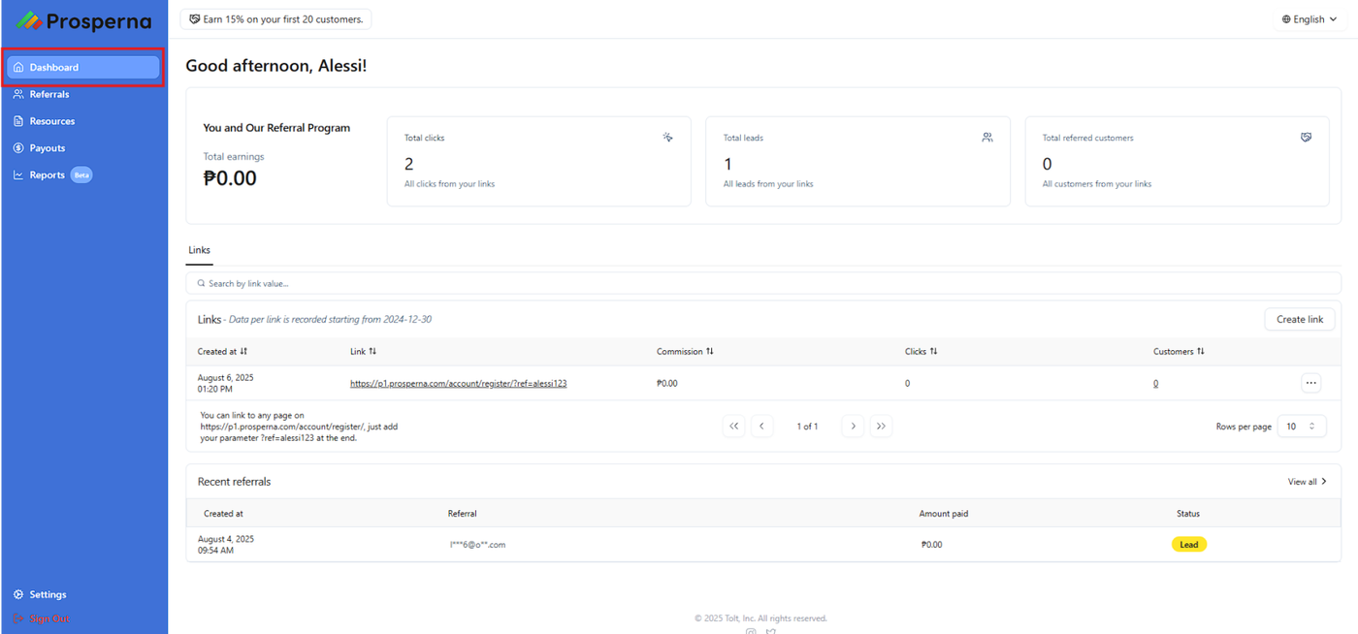Open the alessi123 referral register link

[458, 383]
